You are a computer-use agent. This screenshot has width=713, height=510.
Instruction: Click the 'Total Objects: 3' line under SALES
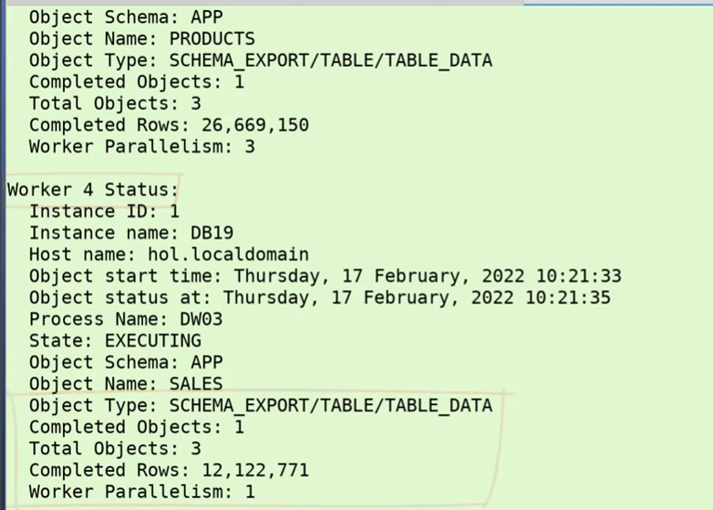click(x=115, y=449)
